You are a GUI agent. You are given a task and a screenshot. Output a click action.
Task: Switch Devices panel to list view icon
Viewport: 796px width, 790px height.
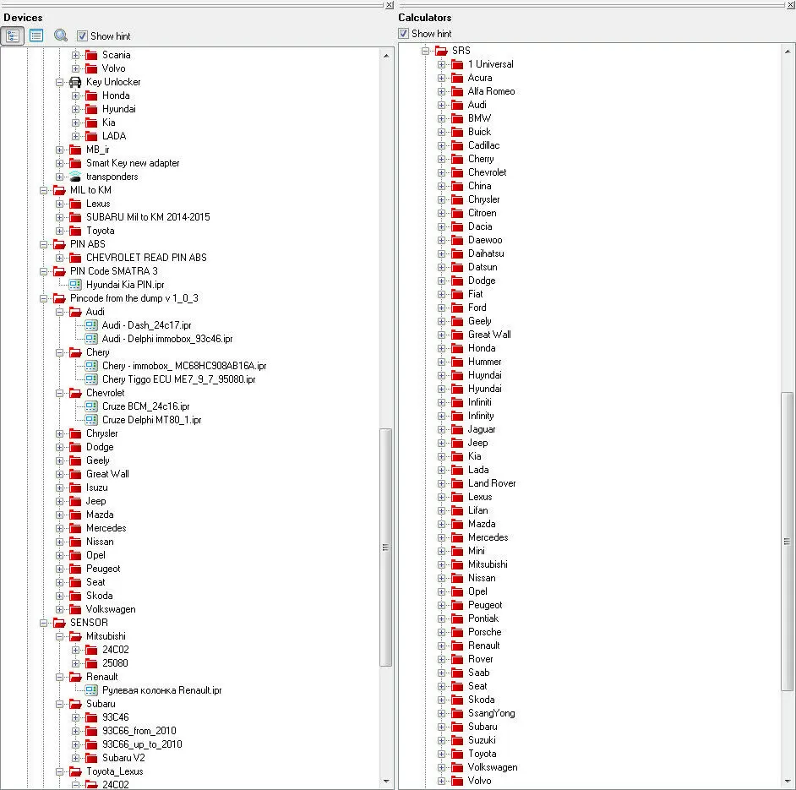(x=36, y=35)
